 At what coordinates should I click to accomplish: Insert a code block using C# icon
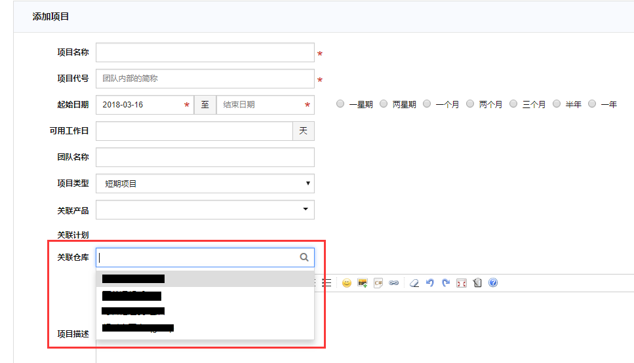tap(378, 283)
